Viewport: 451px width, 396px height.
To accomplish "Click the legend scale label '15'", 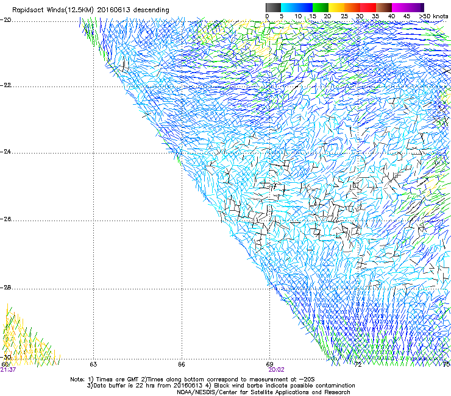I will click(313, 16).
